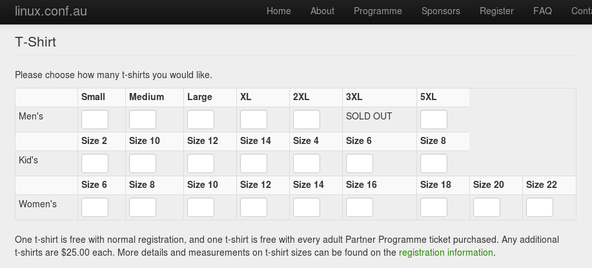Click the linux.conf.au site title
Image resolution: width=592 pixels, height=268 pixels.
(x=51, y=11)
